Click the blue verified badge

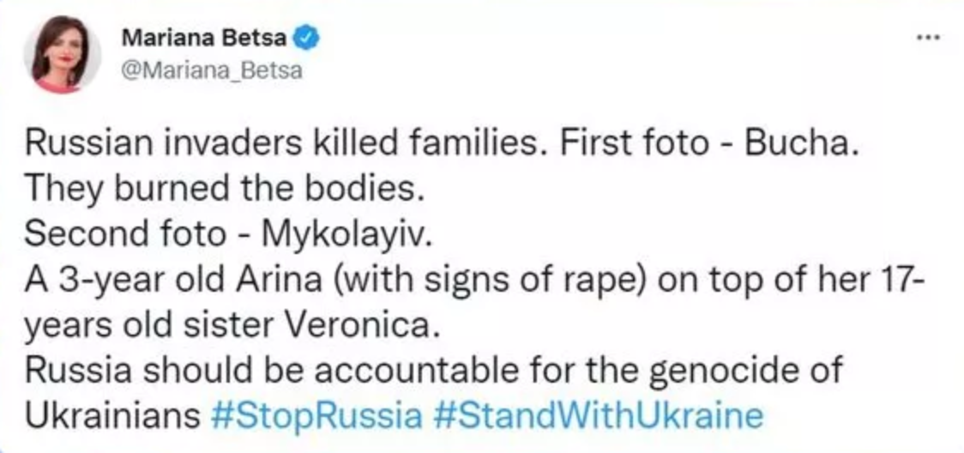(308, 38)
